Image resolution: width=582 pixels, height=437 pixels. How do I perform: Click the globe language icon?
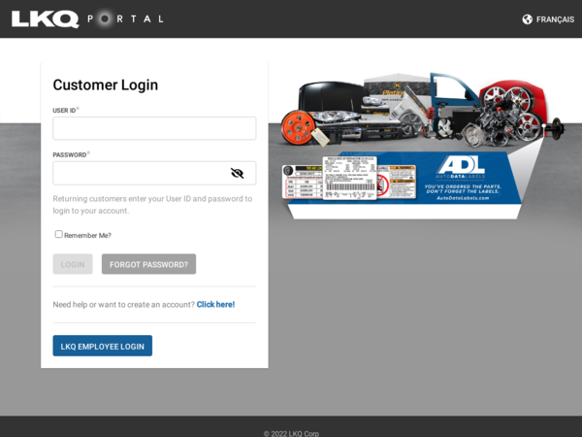click(527, 19)
